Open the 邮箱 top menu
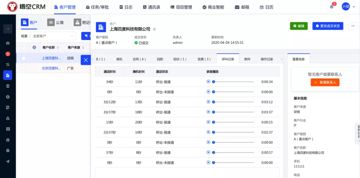This screenshot has height=178, width=360. click(242, 7)
